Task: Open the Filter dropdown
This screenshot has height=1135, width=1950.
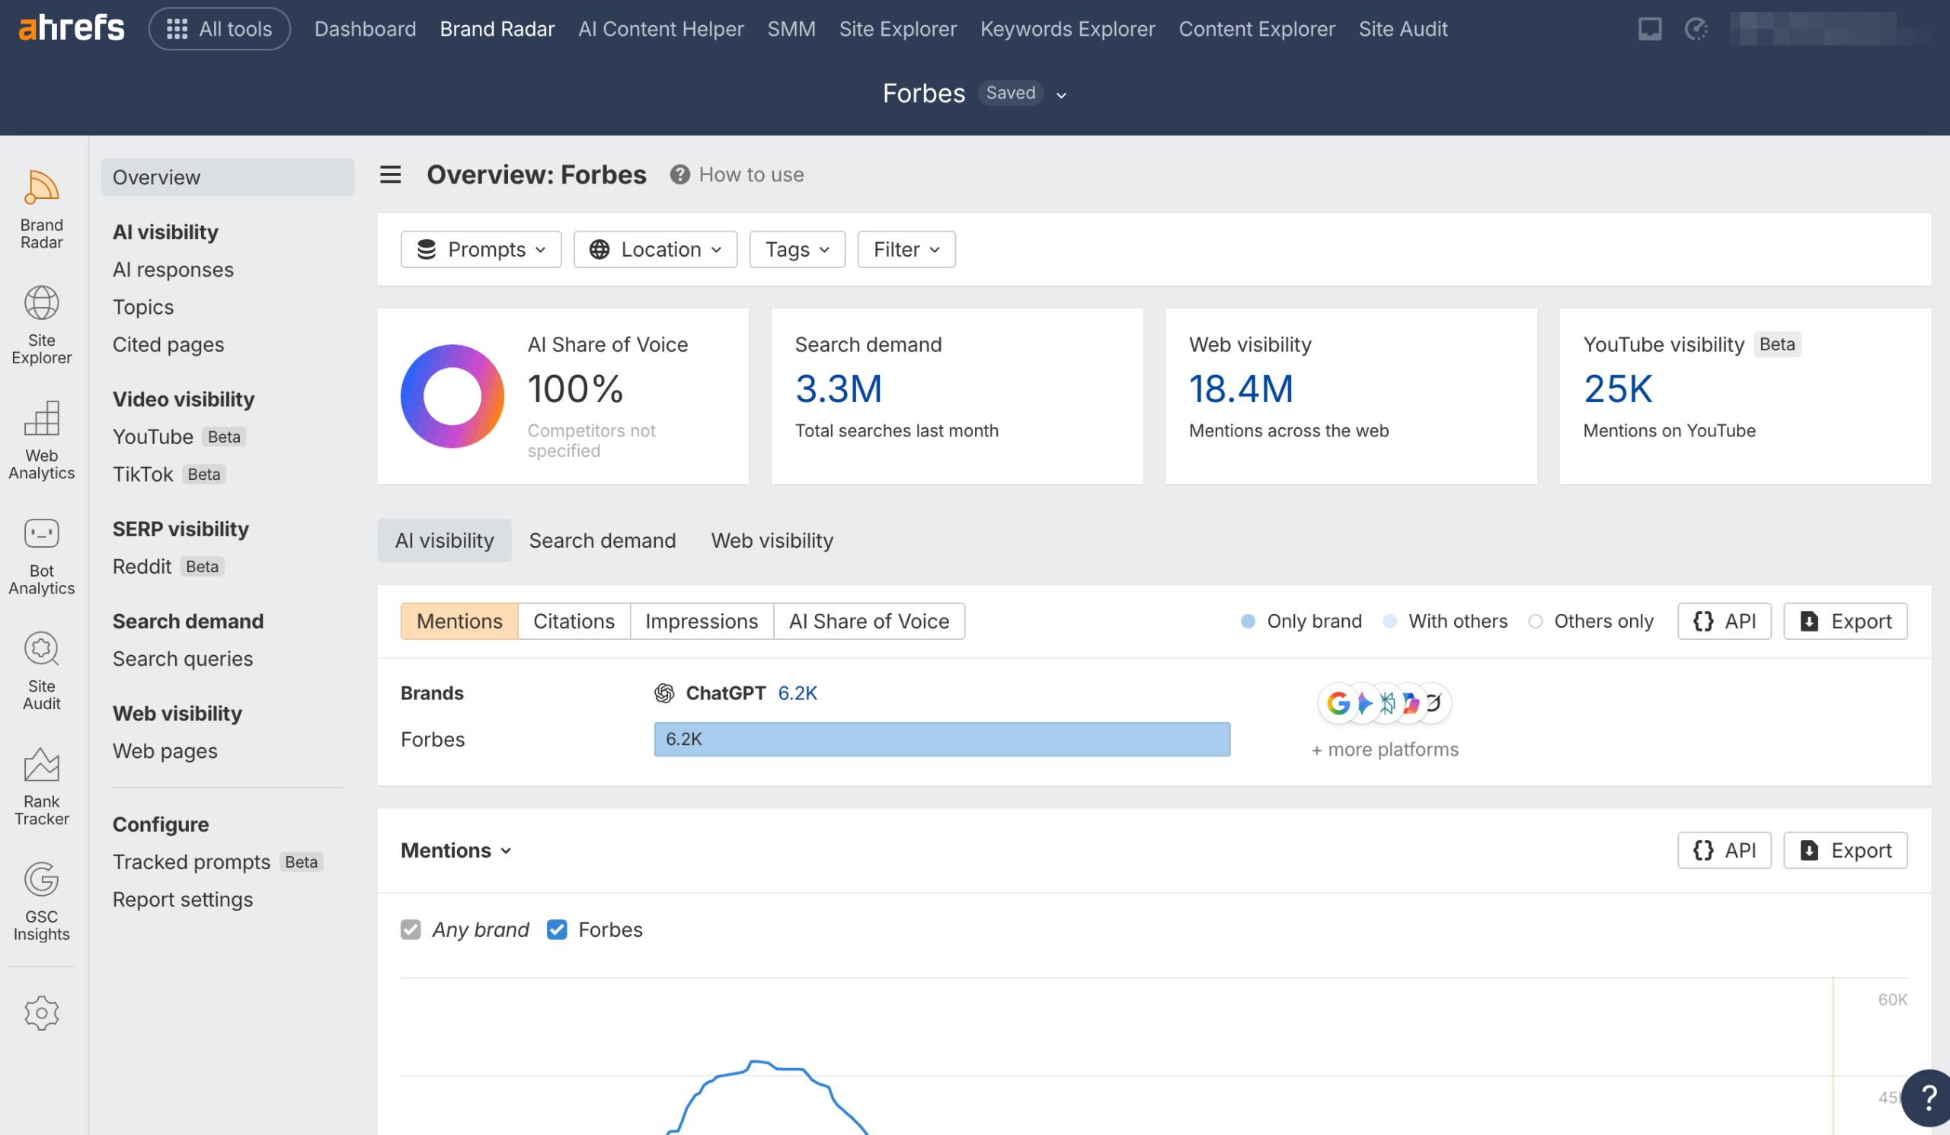Action: coord(906,249)
